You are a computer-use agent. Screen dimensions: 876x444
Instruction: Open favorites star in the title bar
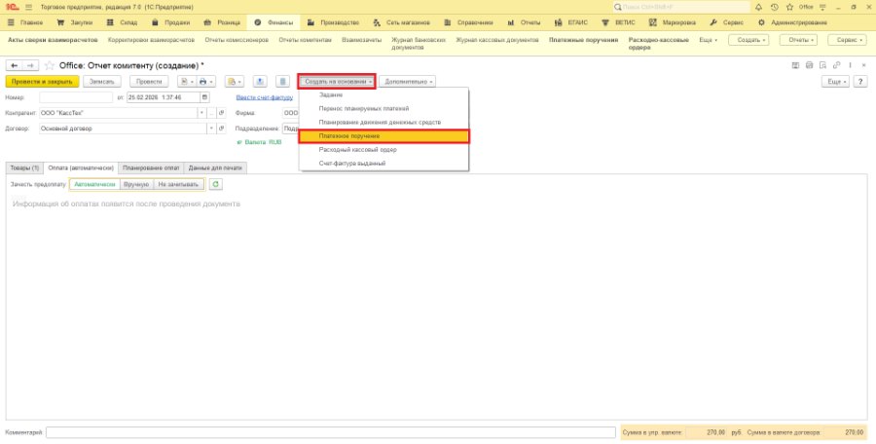pyautogui.click(x=790, y=7)
